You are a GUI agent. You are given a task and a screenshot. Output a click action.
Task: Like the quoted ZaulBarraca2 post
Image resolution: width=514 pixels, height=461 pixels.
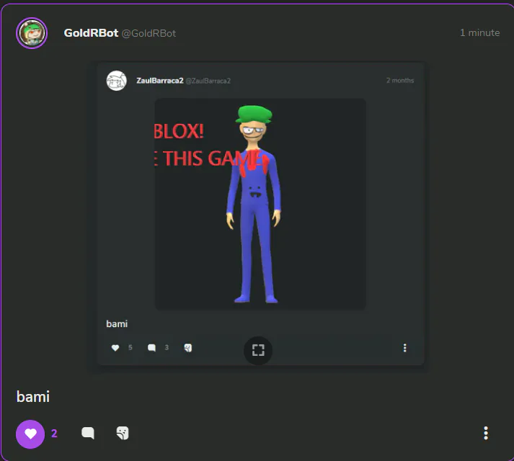coord(115,348)
